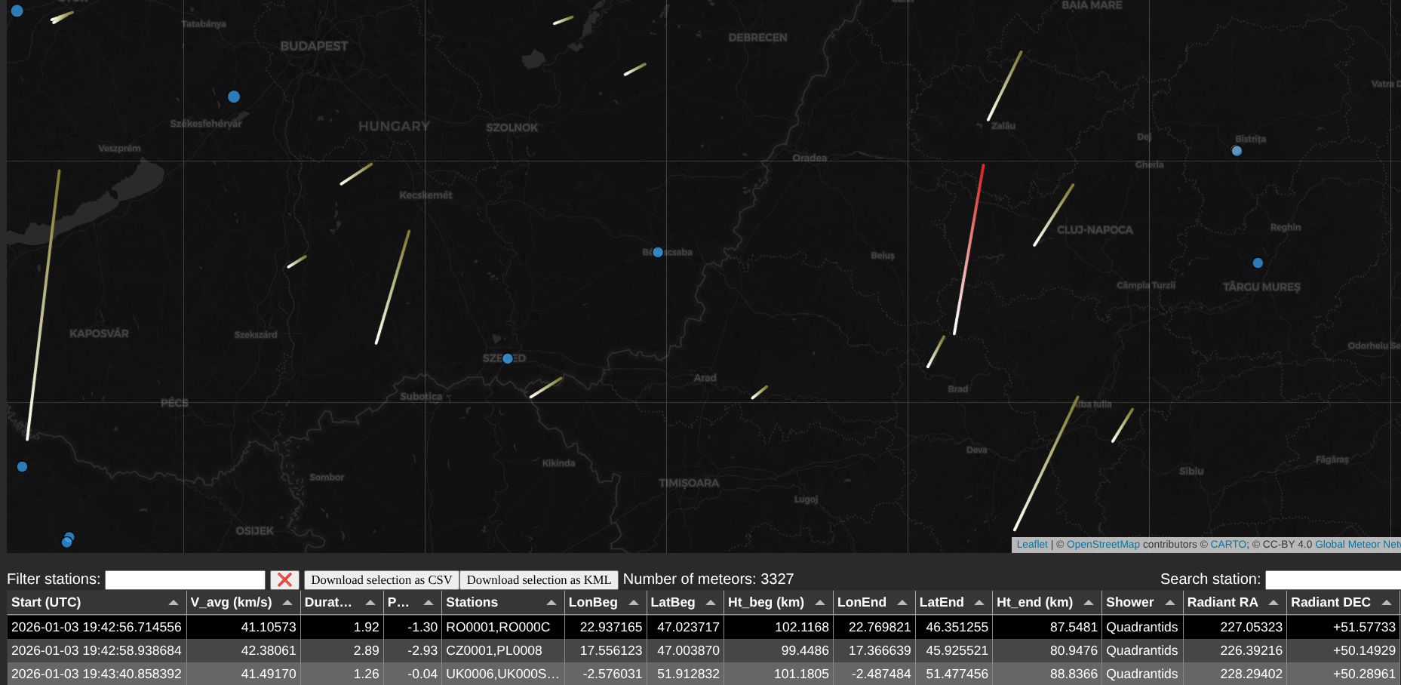Click the station marker near Budapest
The width and height of the screenshot is (1401, 685).
click(233, 97)
